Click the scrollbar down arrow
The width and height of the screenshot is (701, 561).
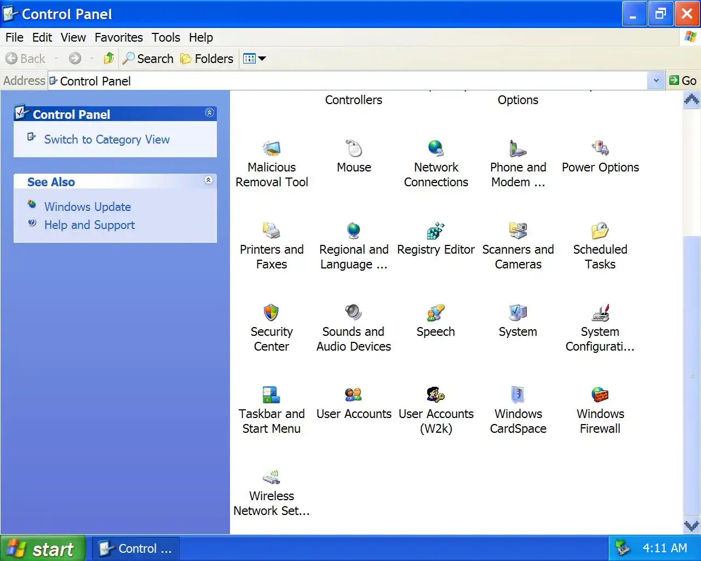pyautogui.click(x=692, y=525)
